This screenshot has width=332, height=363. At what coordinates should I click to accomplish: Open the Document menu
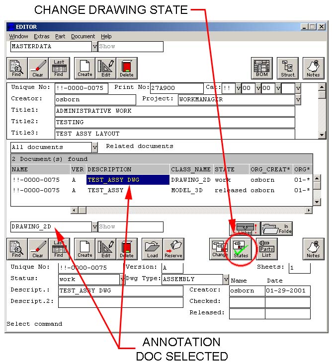[x=83, y=36]
